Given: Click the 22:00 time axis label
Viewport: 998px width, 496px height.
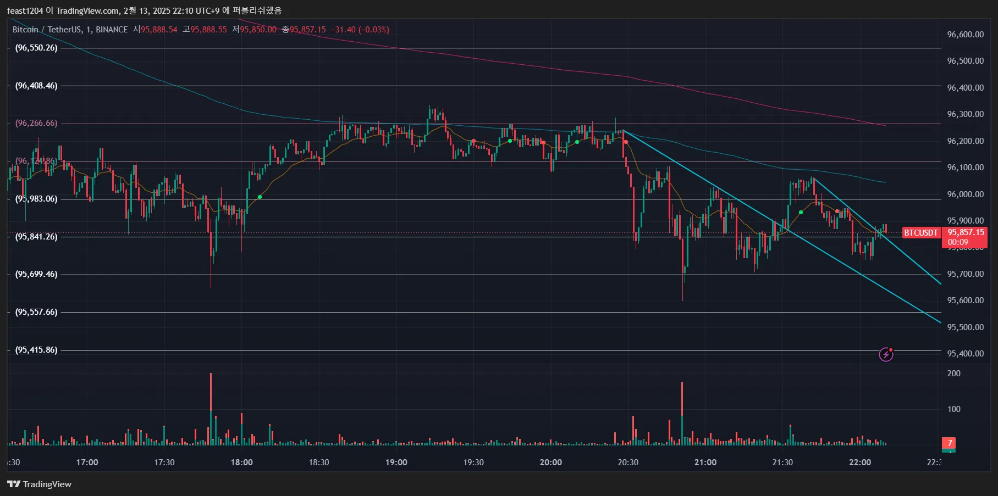Looking at the screenshot, I should [x=859, y=462].
